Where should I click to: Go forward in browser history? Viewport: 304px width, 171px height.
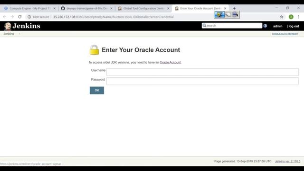point(12,17)
